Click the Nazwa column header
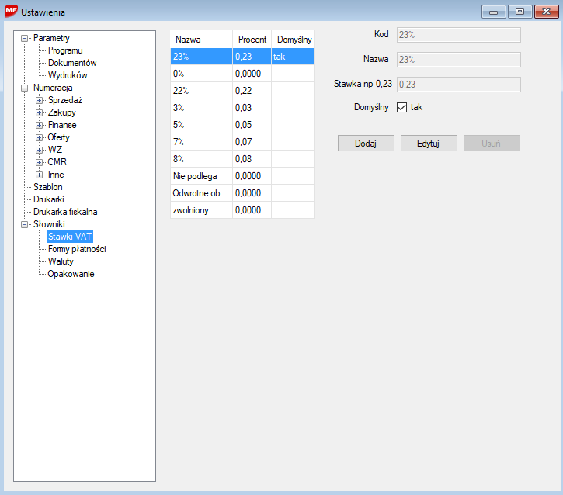The image size is (563, 495). coord(188,40)
